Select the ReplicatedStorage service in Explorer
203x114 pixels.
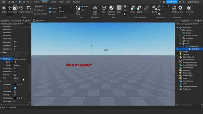(x=189, y=62)
